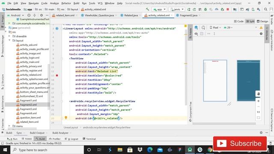Click the blueprint preview thumbnail
The width and height of the screenshot is (274, 154).
coord(248,80)
